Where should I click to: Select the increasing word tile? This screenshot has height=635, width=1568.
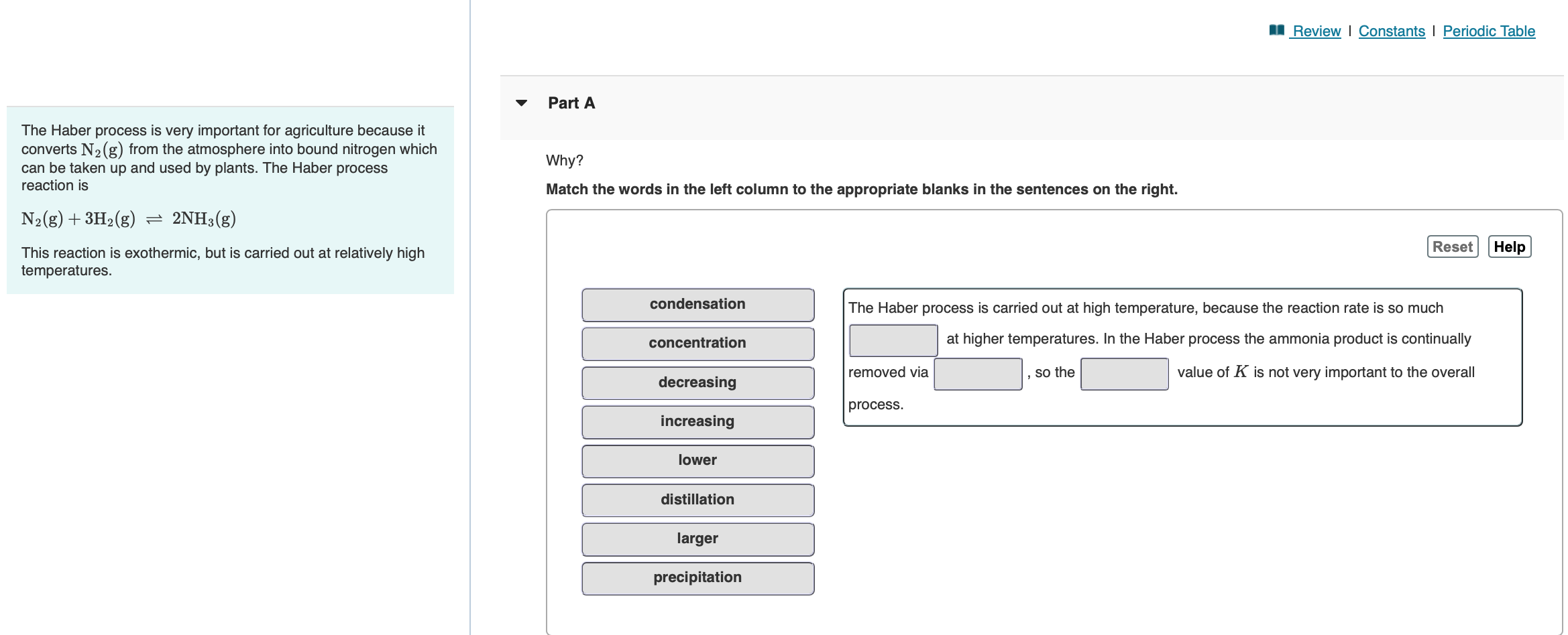698,422
